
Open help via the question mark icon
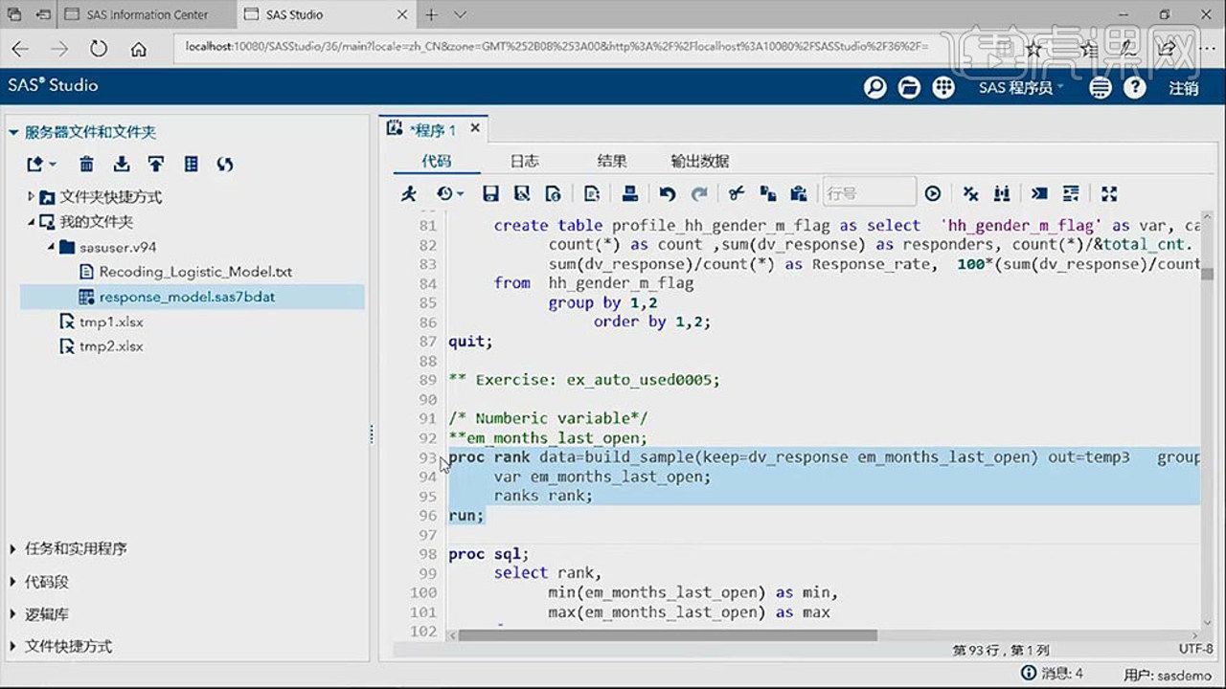pyautogui.click(x=1134, y=87)
